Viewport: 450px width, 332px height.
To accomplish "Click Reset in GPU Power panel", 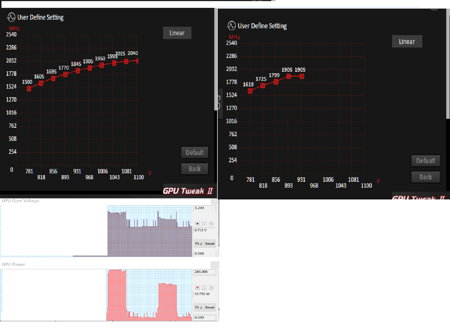I will [x=210, y=308].
